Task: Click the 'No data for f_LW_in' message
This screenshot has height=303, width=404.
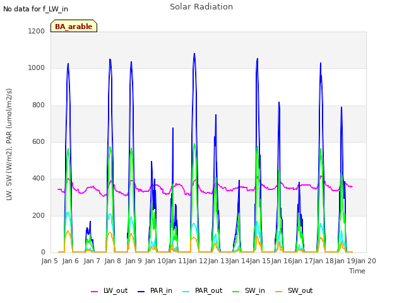Action: coord(35,9)
